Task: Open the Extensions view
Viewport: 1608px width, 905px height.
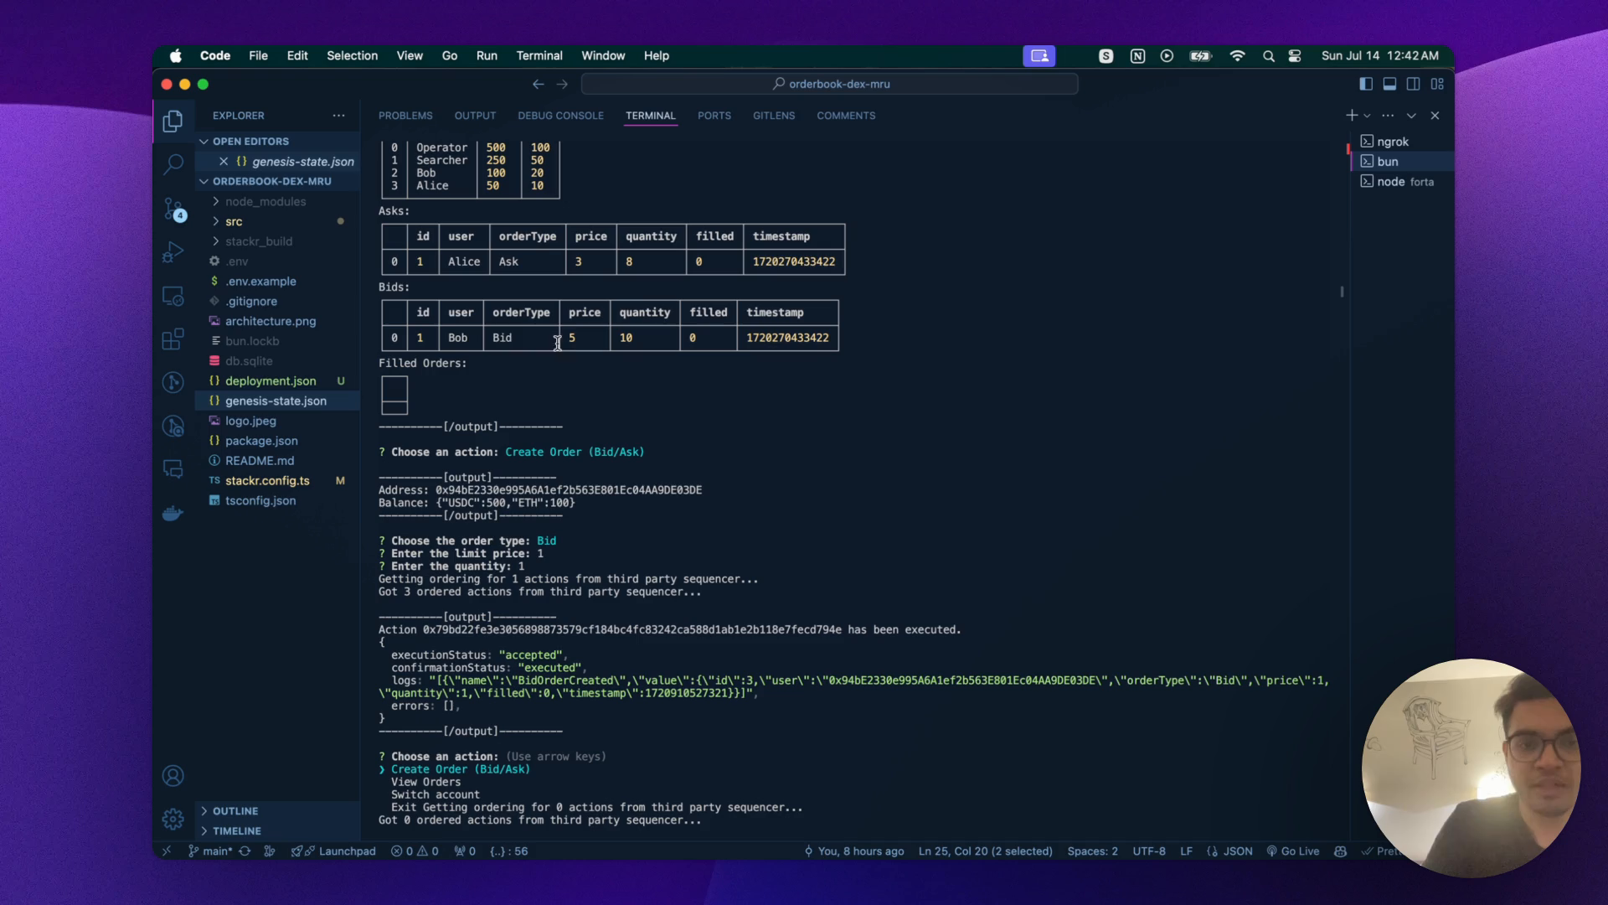Action: [x=173, y=339]
